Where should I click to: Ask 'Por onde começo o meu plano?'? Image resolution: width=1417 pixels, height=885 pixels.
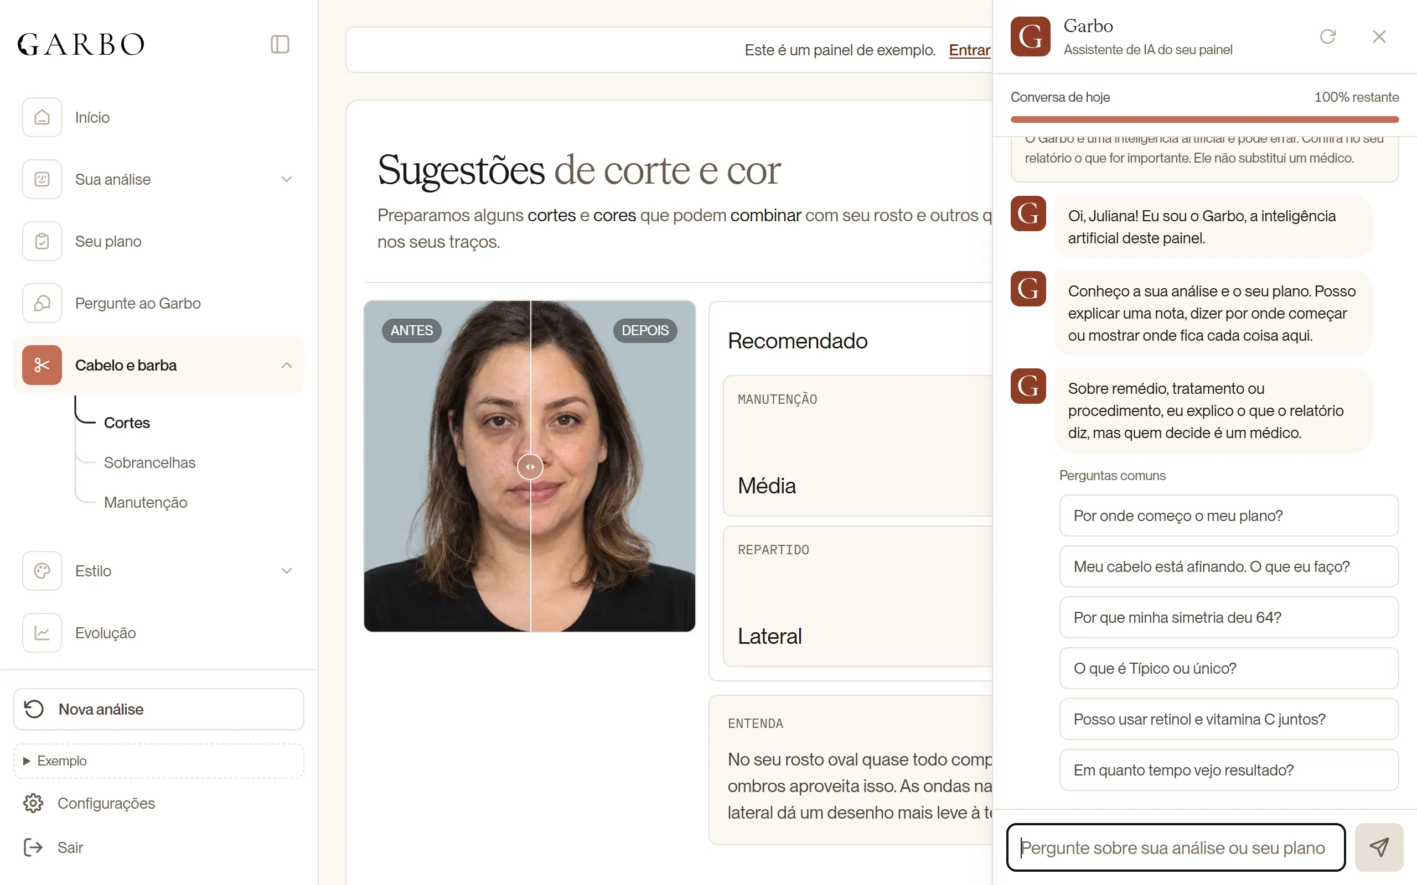pos(1228,516)
